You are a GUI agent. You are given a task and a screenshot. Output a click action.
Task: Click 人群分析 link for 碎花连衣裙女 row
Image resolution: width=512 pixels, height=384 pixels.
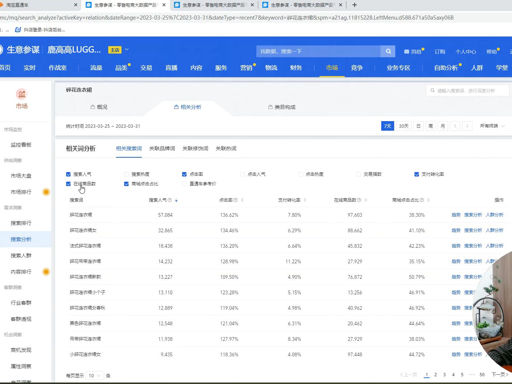click(x=495, y=230)
